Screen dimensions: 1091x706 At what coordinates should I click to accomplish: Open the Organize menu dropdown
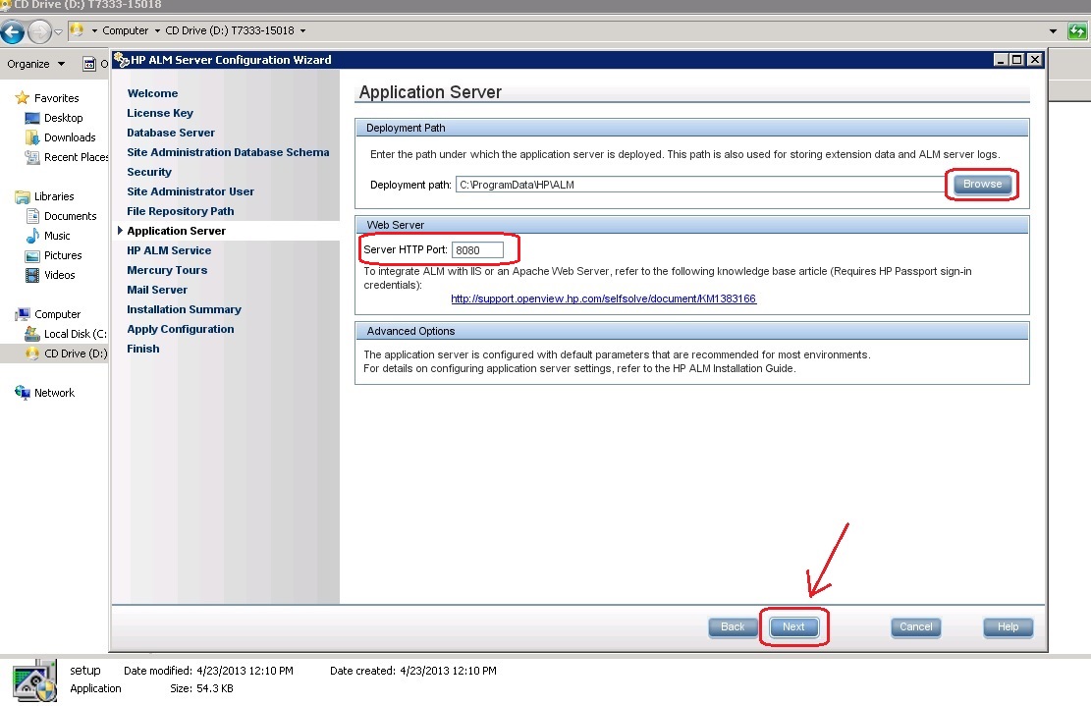(35, 63)
